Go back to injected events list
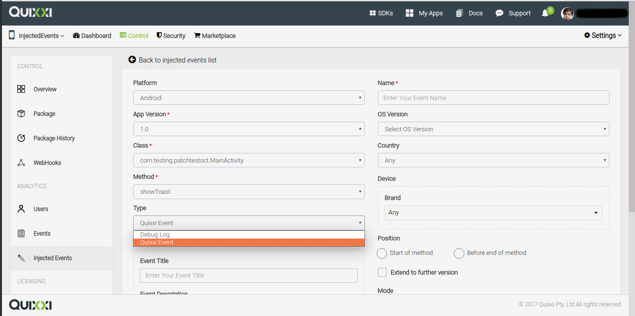 click(x=173, y=60)
